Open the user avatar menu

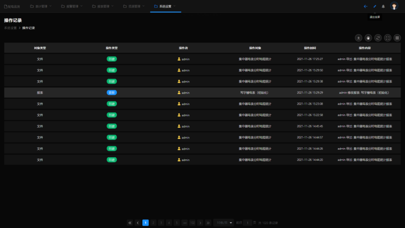(x=394, y=6)
